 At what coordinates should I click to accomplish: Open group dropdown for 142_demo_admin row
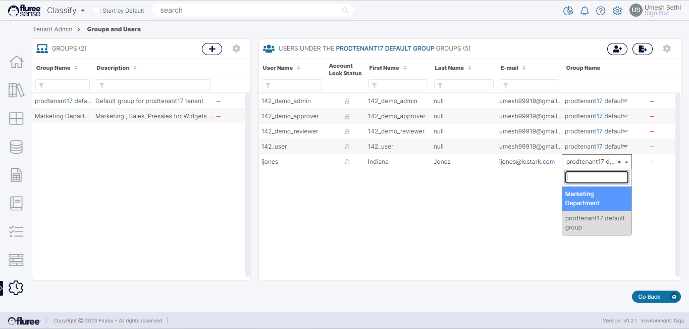coord(625,101)
